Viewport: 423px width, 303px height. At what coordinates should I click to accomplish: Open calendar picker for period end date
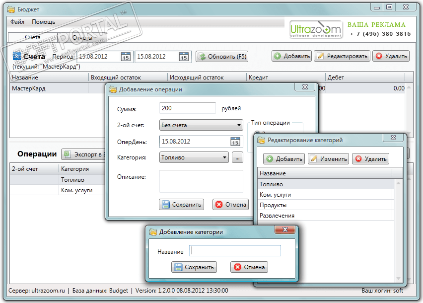tap(184, 57)
